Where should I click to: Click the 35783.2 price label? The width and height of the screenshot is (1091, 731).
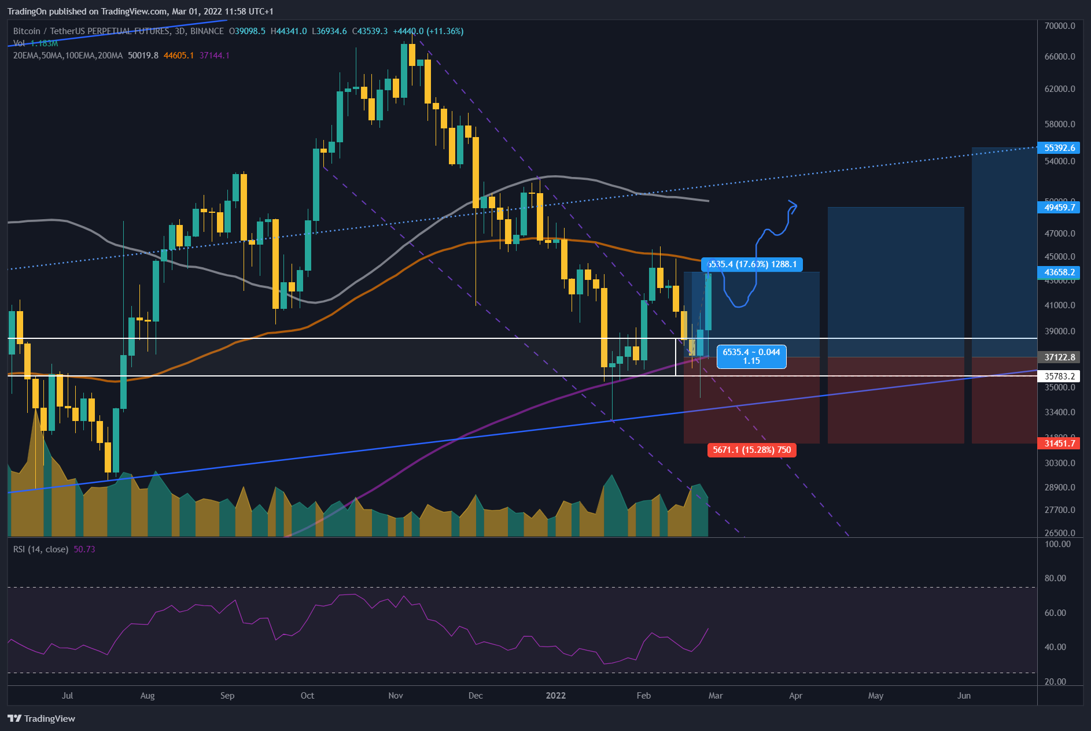pos(1059,376)
